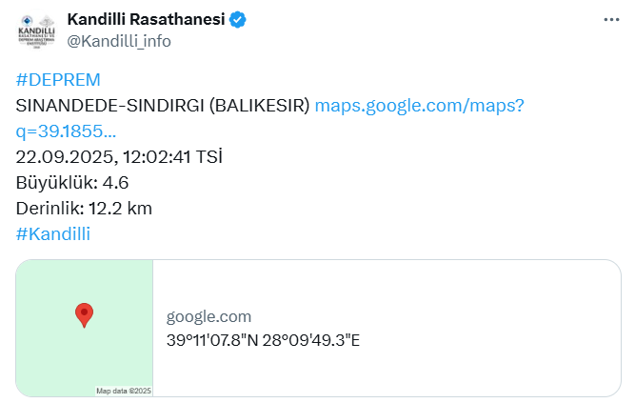Click the Kandilli Rasathanesi display name
The image size is (635, 403).
point(146,20)
